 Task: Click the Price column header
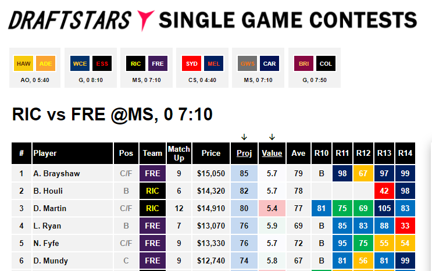[211, 154]
